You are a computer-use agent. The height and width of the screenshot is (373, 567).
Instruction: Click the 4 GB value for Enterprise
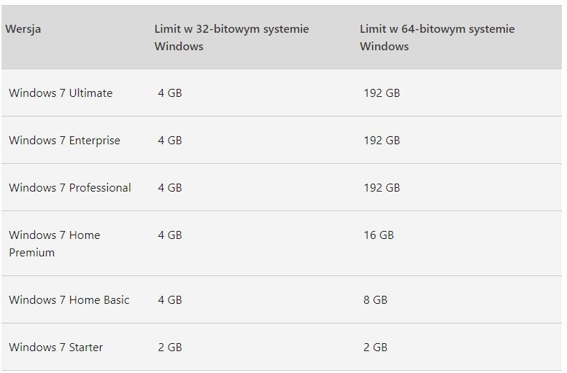[x=170, y=141]
